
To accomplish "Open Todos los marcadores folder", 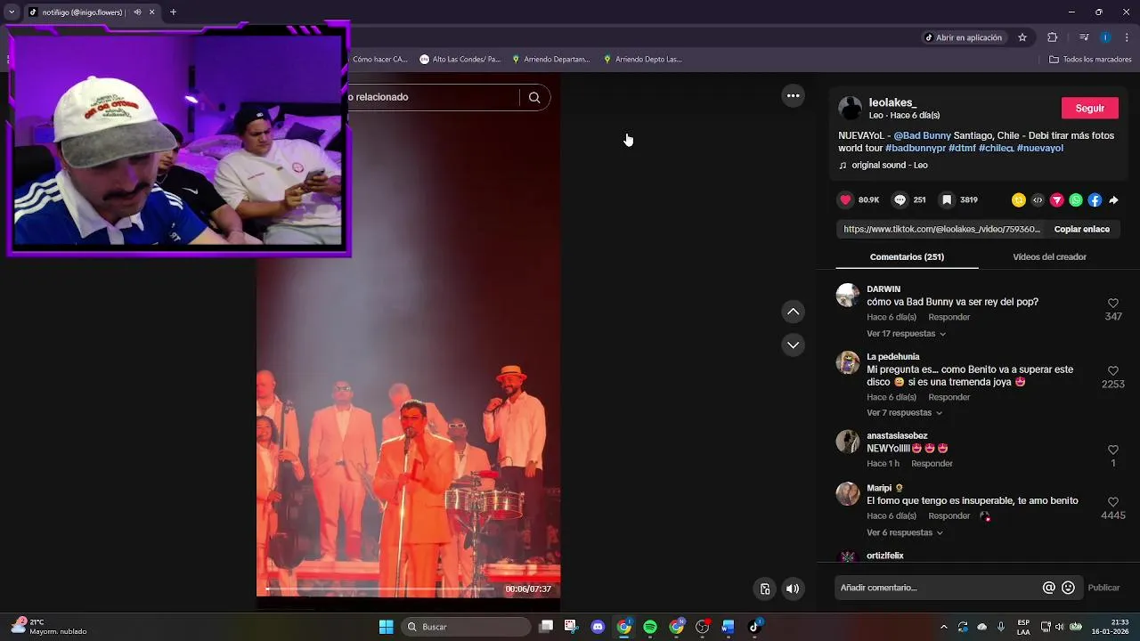I will pos(1090,60).
